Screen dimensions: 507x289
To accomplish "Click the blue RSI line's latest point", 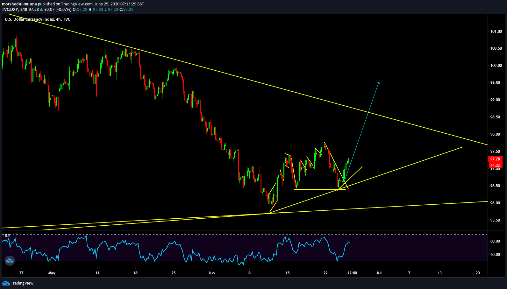I will [350, 243].
